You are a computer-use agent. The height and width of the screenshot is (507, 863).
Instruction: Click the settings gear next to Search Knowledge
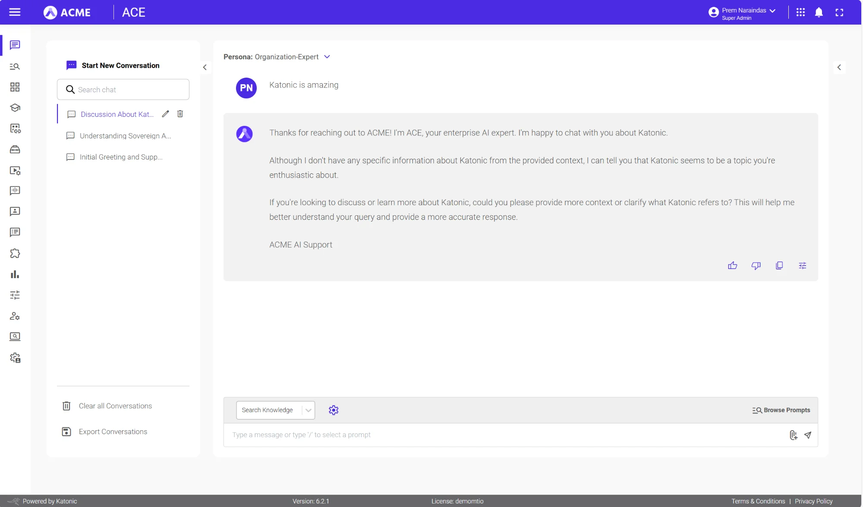pyautogui.click(x=333, y=410)
